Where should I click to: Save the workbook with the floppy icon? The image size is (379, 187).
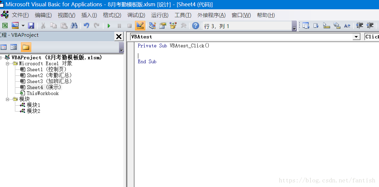pos(31,25)
